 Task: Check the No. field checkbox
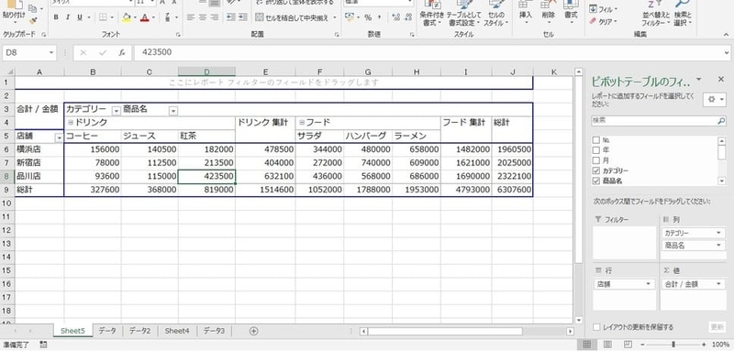[x=595, y=140]
